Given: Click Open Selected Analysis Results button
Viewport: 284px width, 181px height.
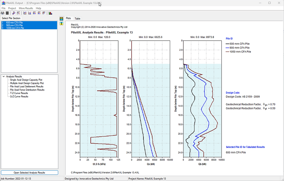Looking at the screenshot, I should pyautogui.click(x=30, y=173).
